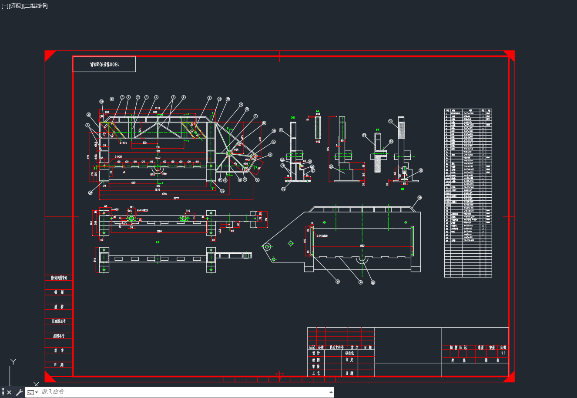This screenshot has width=577, height=398.
Task: Select the 描图 label
Action: (59, 292)
